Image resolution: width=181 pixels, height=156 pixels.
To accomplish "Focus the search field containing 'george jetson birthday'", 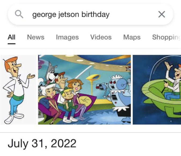I will [x=89, y=14].
